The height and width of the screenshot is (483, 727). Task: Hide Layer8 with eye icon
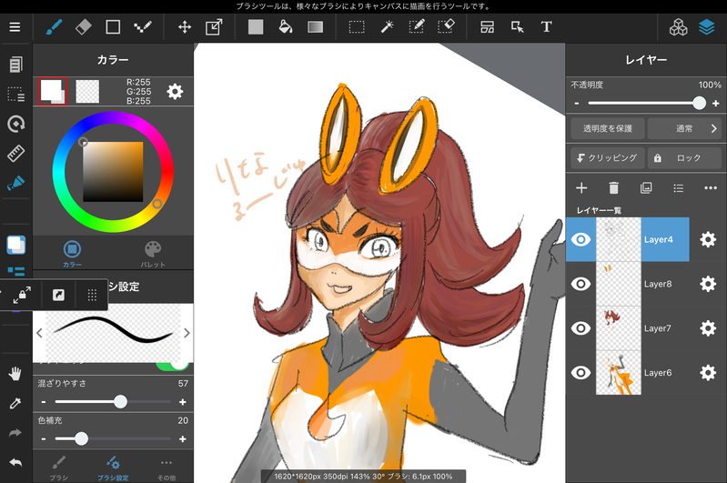(x=581, y=284)
